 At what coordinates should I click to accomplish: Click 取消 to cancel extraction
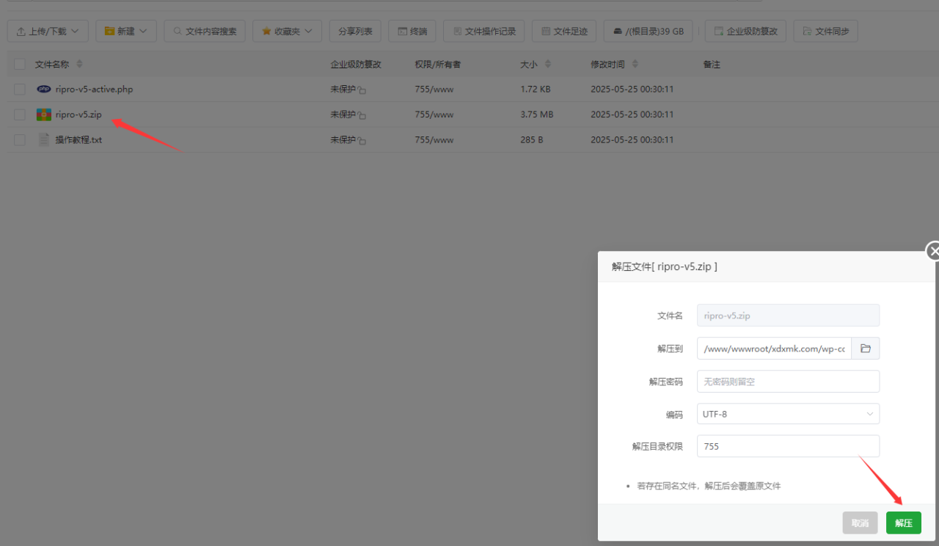pyautogui.click(x=860, y=523)
